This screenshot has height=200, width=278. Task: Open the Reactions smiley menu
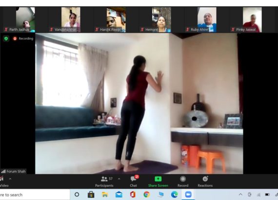205,179
